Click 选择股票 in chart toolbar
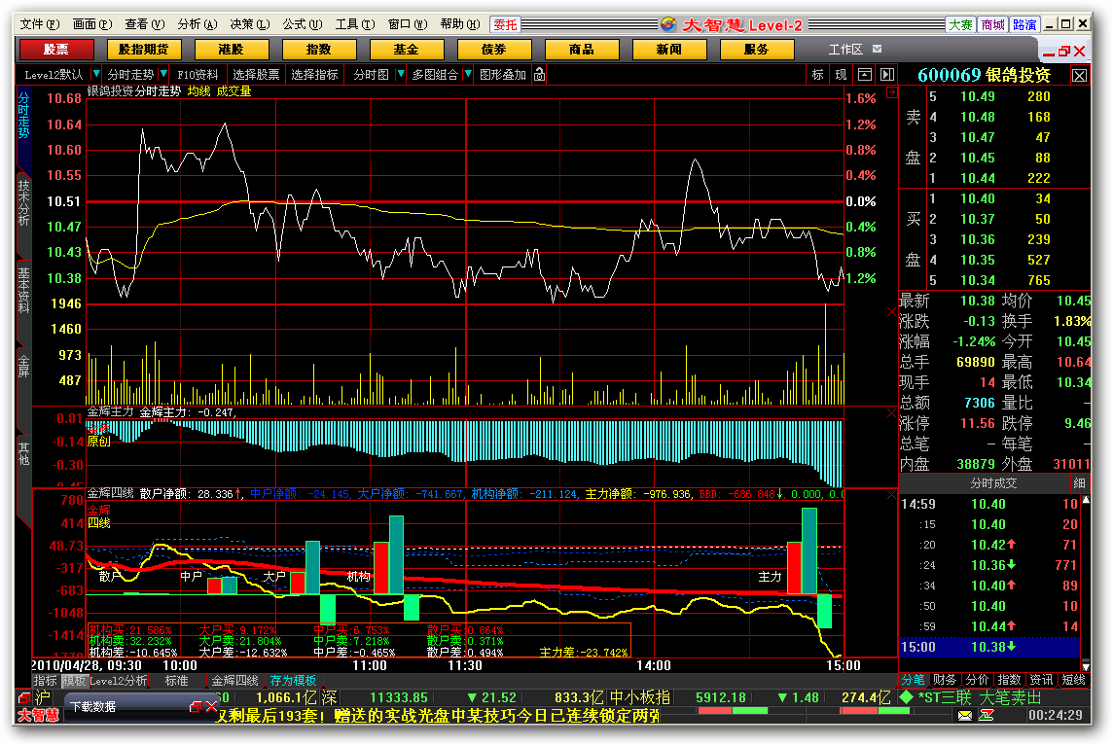Viewport: 1113px width, 746px height. (256, 75)
